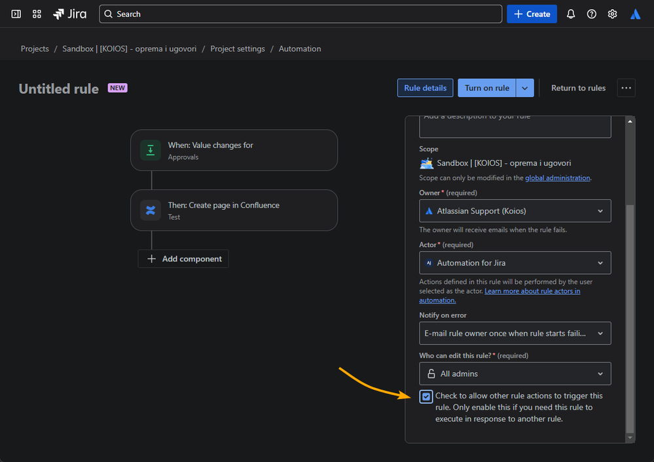Open the global administration link

coord(557,178)
